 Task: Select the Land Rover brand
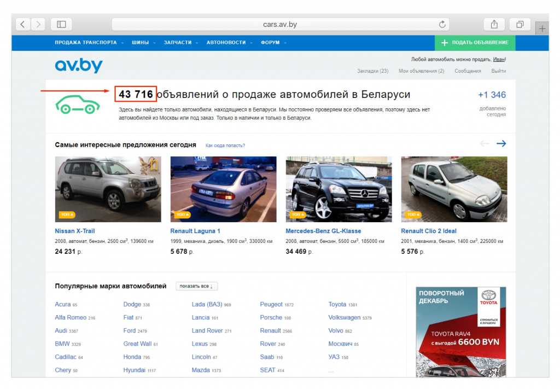(207, 331)
